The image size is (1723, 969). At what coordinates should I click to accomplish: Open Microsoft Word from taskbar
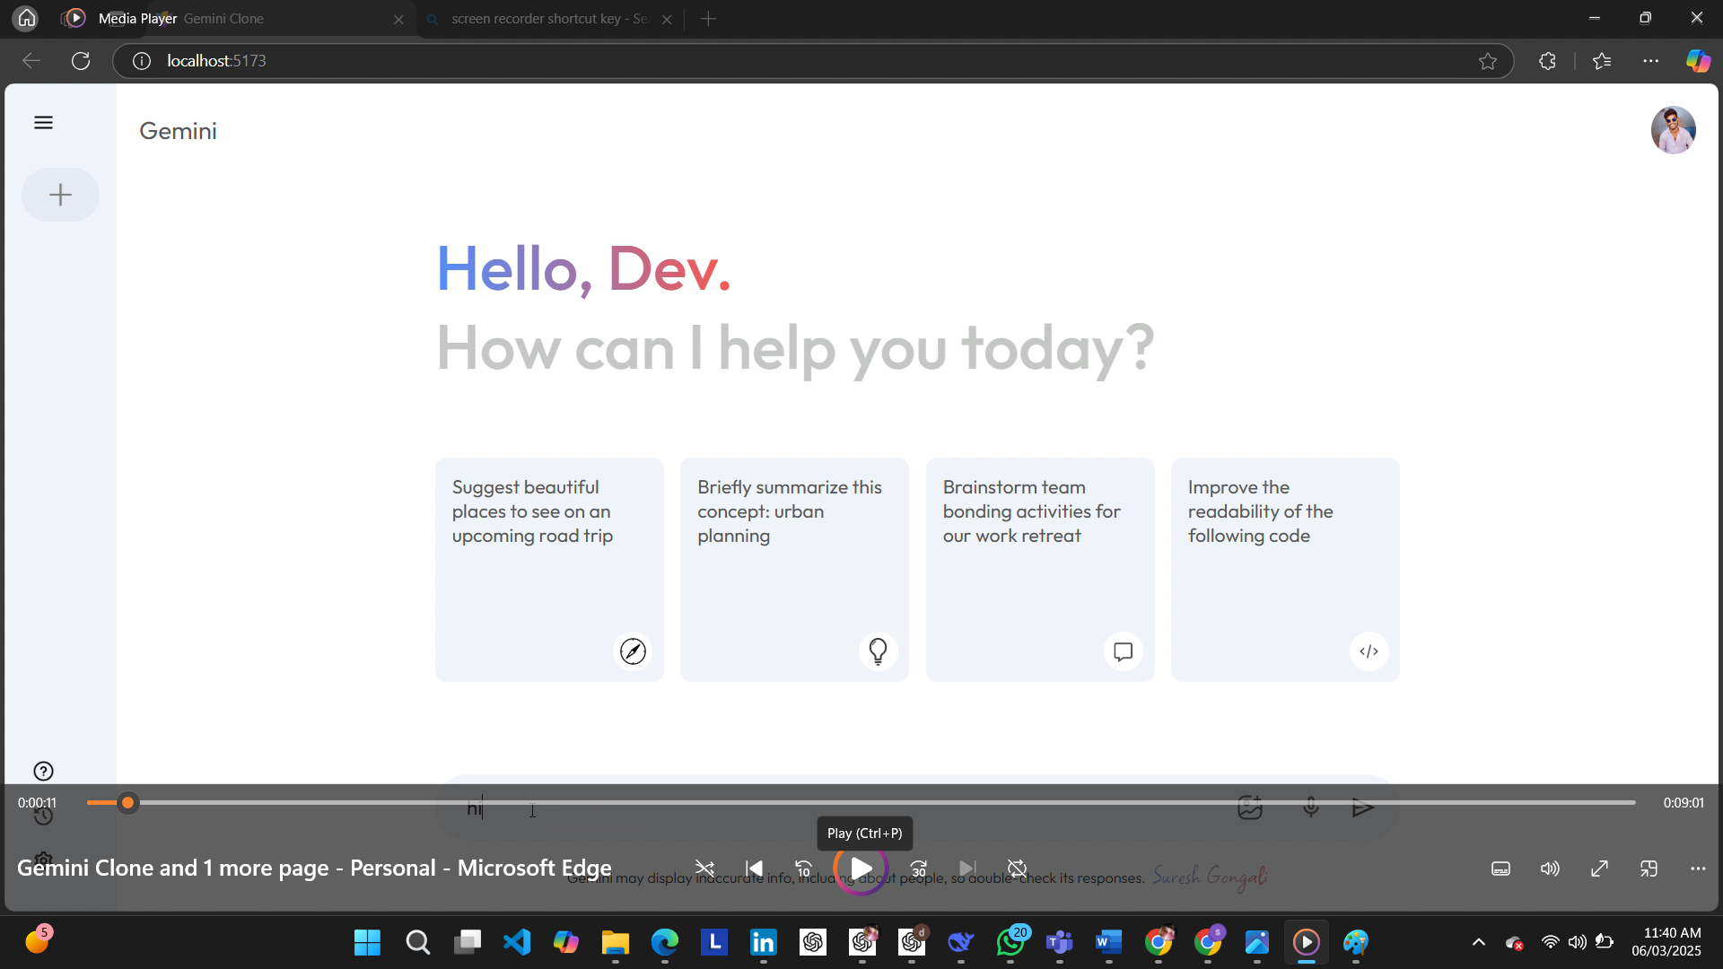1109,942
